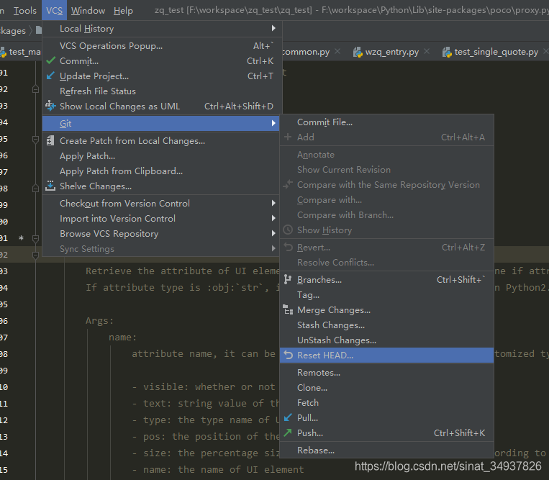Open the Help menu
Image resolution: width=549 pixels, height=480 pixels.
[x=123, y=11]
